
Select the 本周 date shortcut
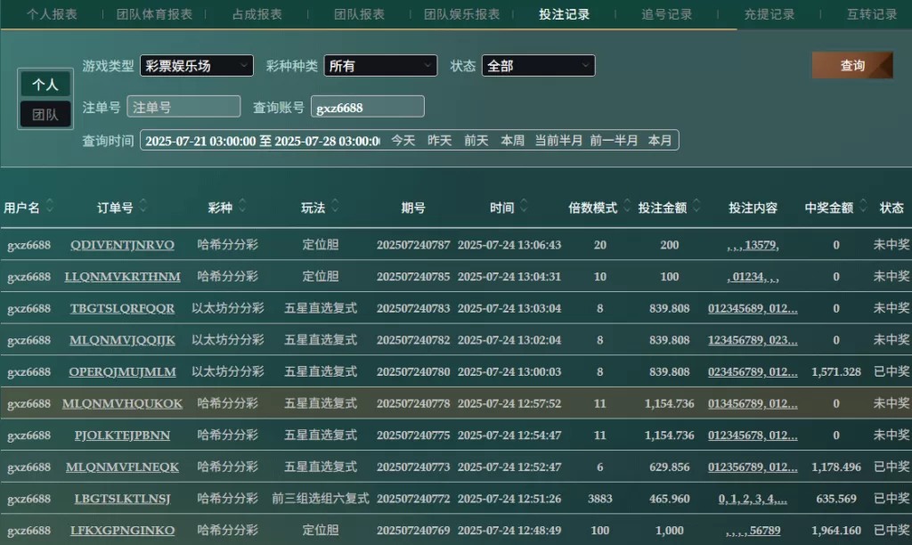pyautogui.click(x=512, y=141)
